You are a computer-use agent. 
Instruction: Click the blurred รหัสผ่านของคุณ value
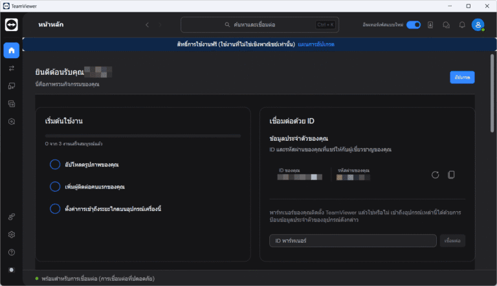click(x=353, y=178)
